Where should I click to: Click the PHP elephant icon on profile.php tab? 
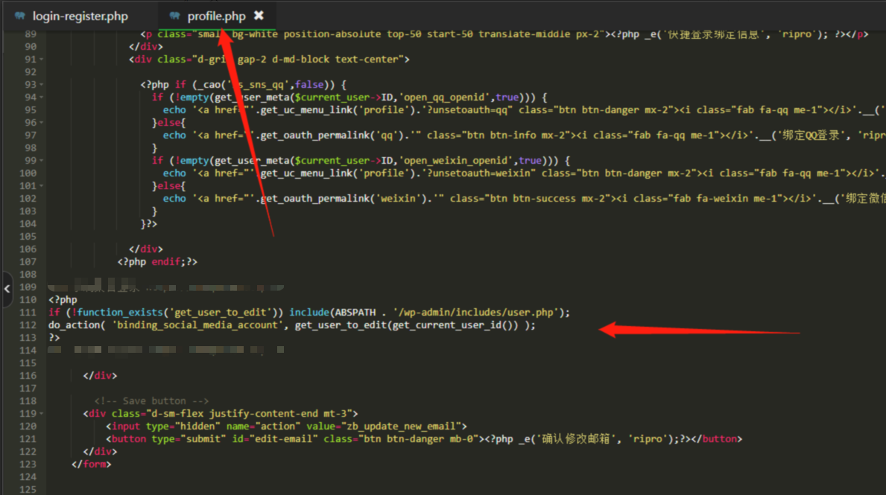point(174,16)
